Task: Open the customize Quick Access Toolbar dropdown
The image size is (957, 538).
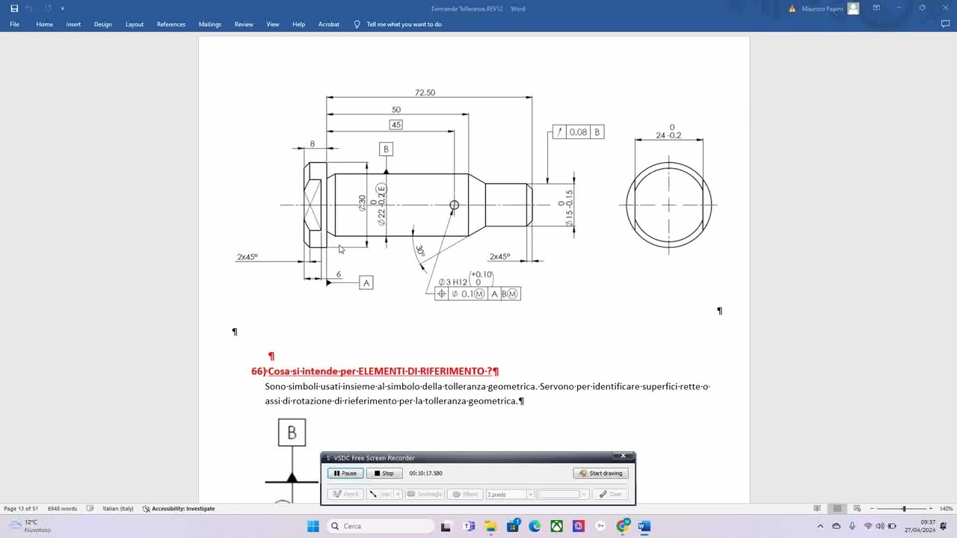Action: tap(62, 8)
